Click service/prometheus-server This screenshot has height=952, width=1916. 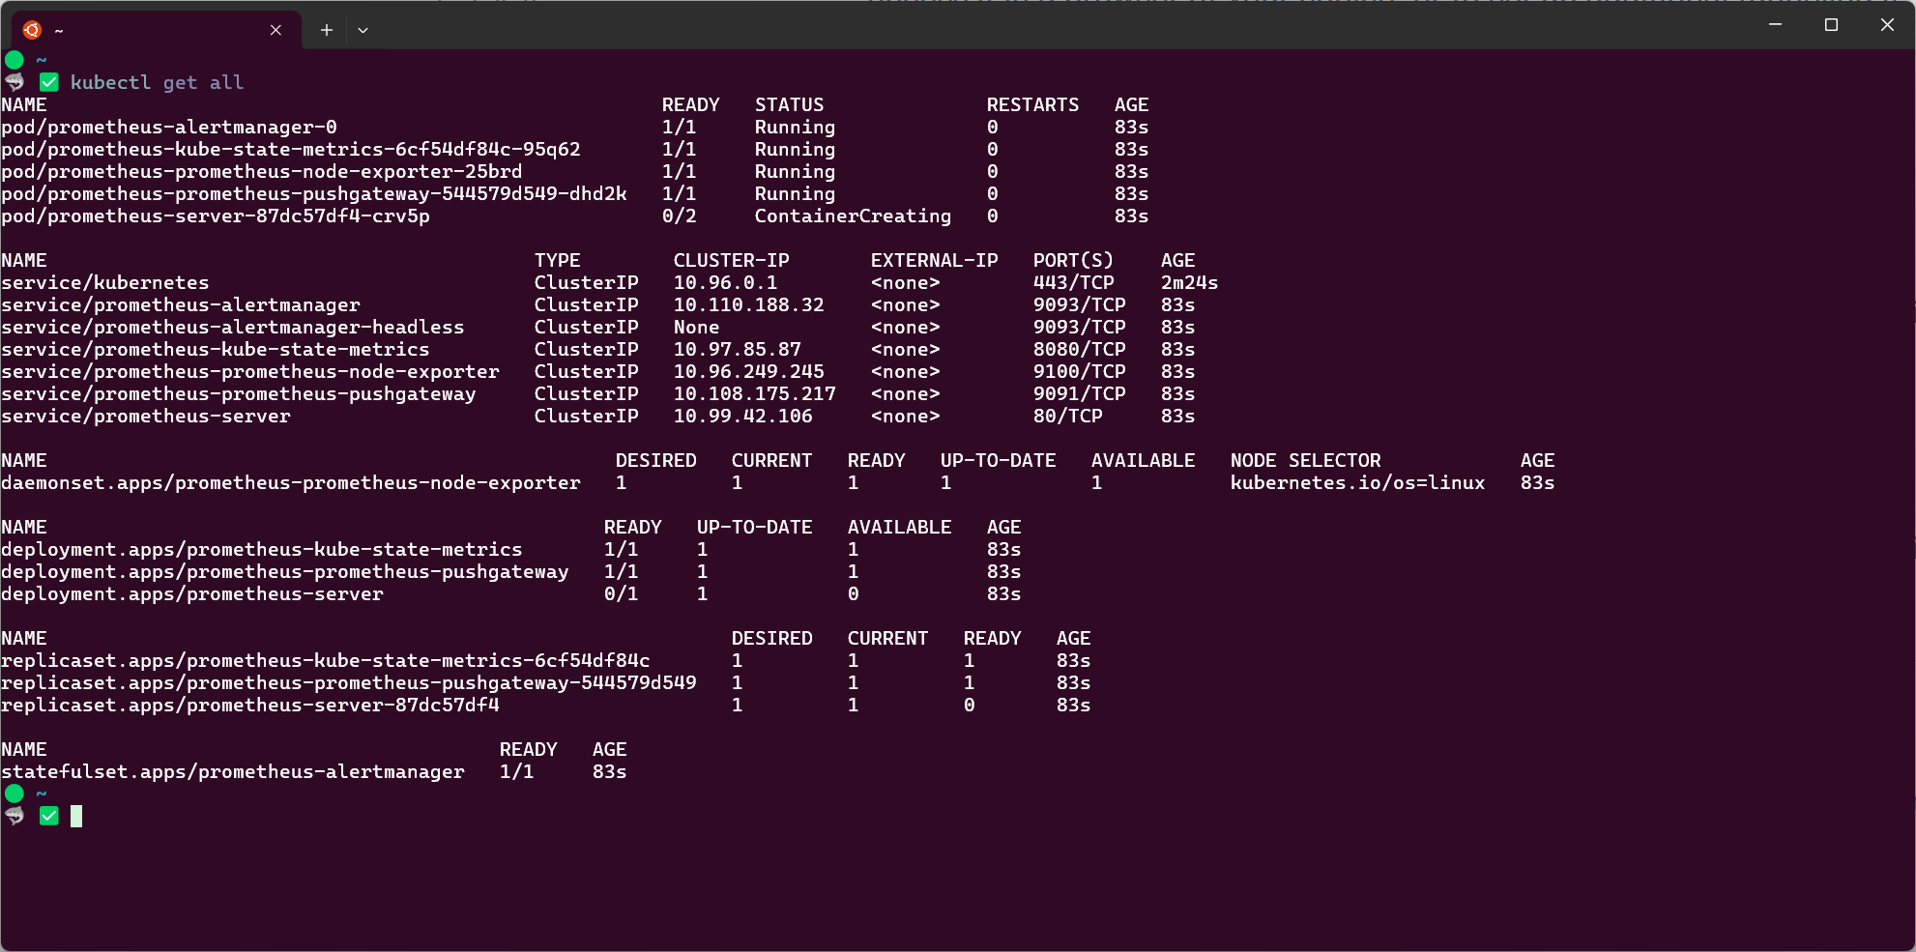point(146,416)
